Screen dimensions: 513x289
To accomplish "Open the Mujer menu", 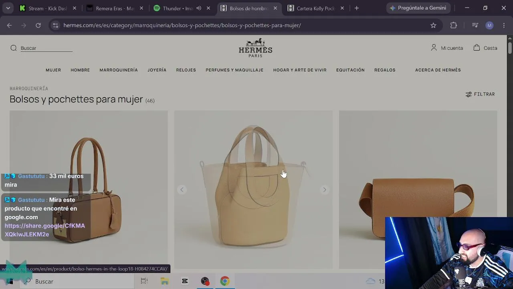I will point(53,70).
